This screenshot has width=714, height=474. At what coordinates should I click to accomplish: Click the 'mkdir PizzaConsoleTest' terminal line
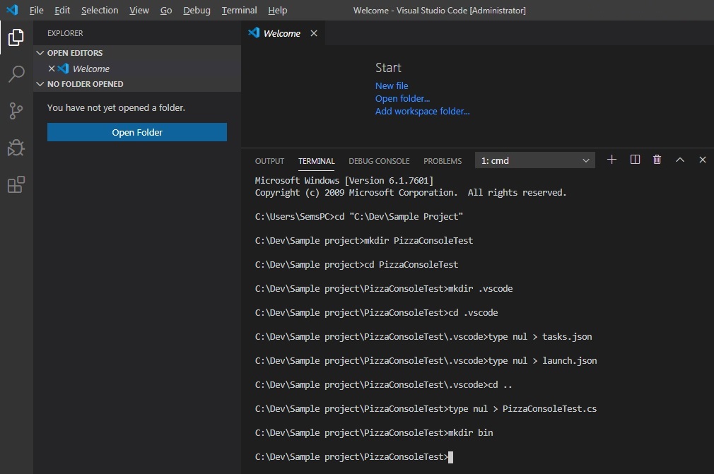click(x=364, y=241)
